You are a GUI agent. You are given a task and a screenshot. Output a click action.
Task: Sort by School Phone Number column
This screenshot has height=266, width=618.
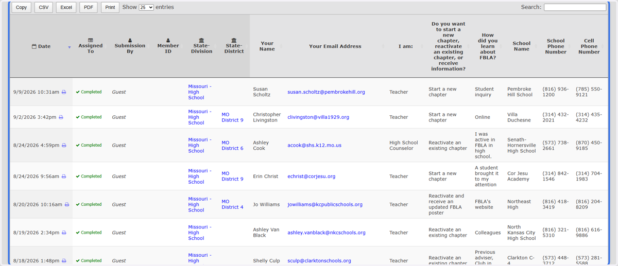click(556, 46)
